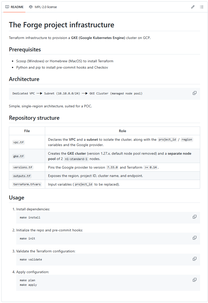The height and width of the screenshot is (303, 208).
Task: Click 'GKE Cluster (managed node pool)' text
Action: (116, 93)
